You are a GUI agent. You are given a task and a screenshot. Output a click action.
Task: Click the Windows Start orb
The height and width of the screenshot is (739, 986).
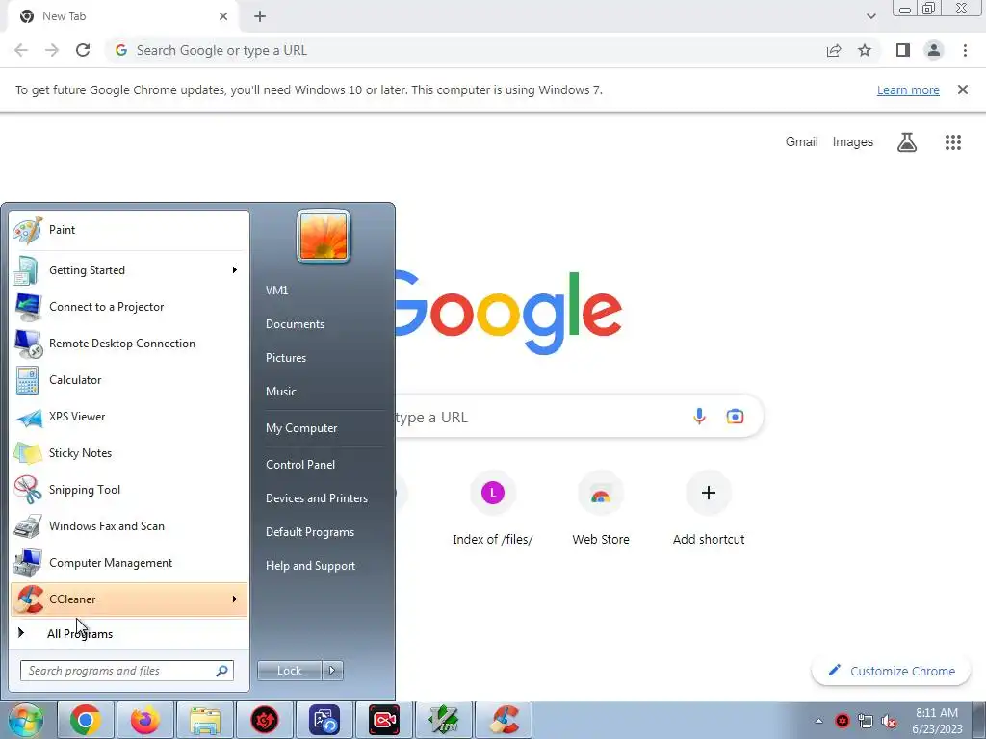click(x=26, y=720)
